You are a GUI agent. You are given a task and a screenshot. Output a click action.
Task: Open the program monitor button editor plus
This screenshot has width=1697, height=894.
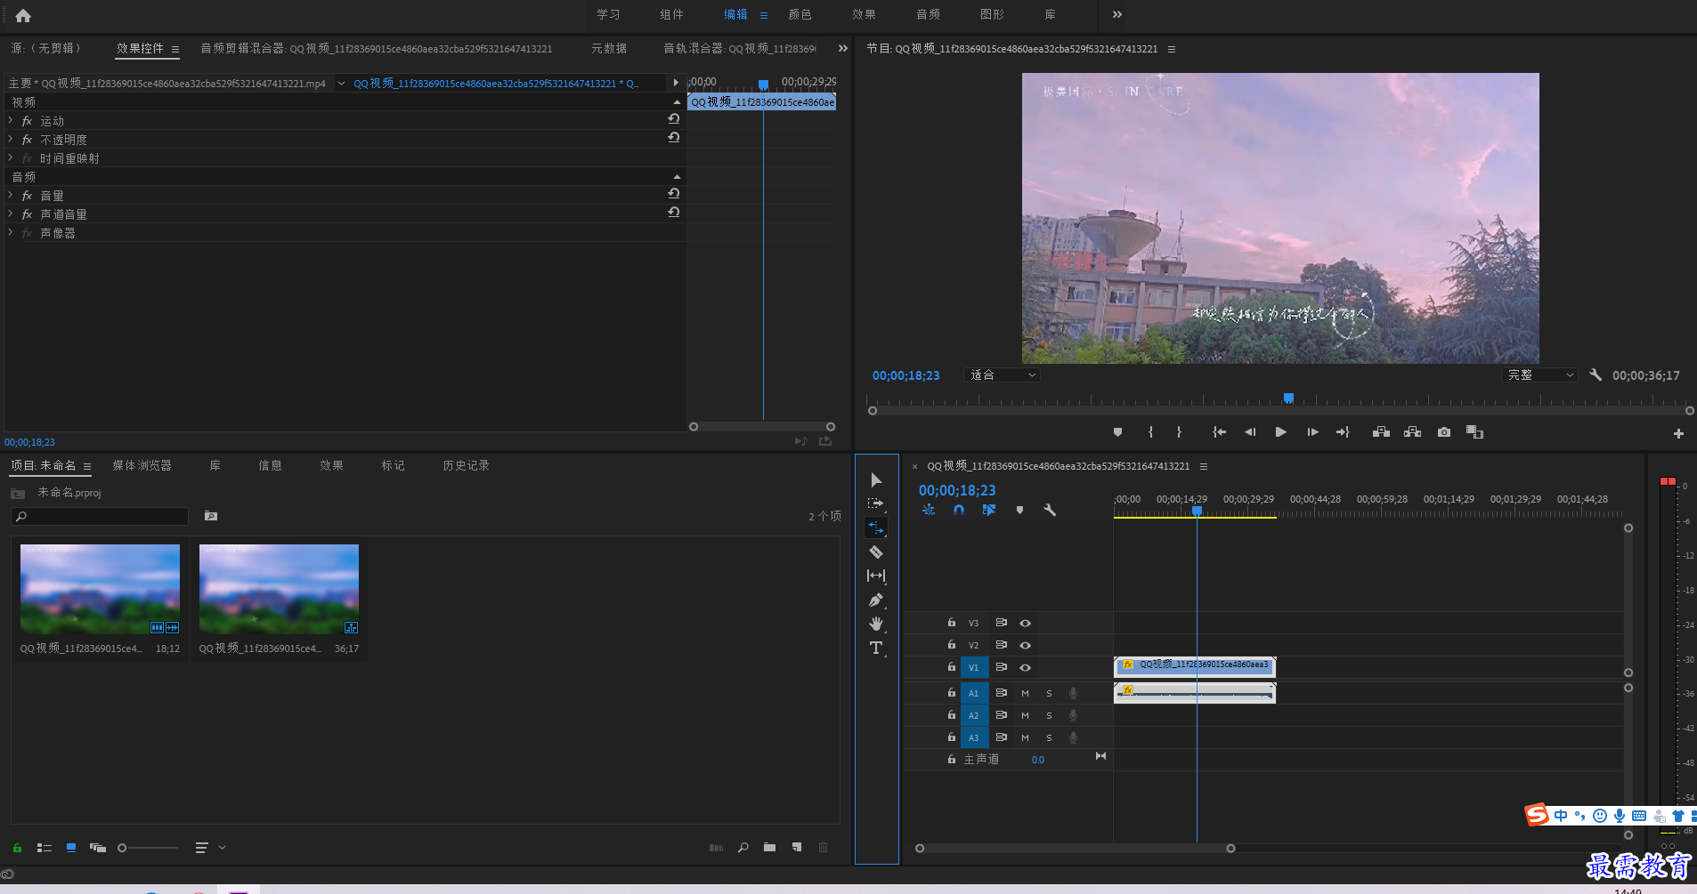[x=1678, y=434]
